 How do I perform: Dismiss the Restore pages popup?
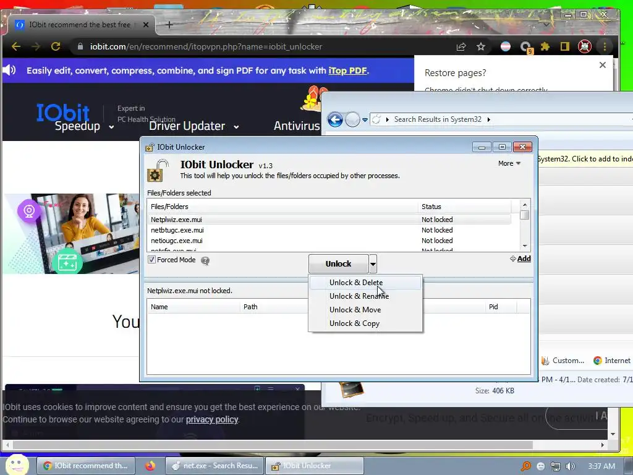click(x=603, y=65)
